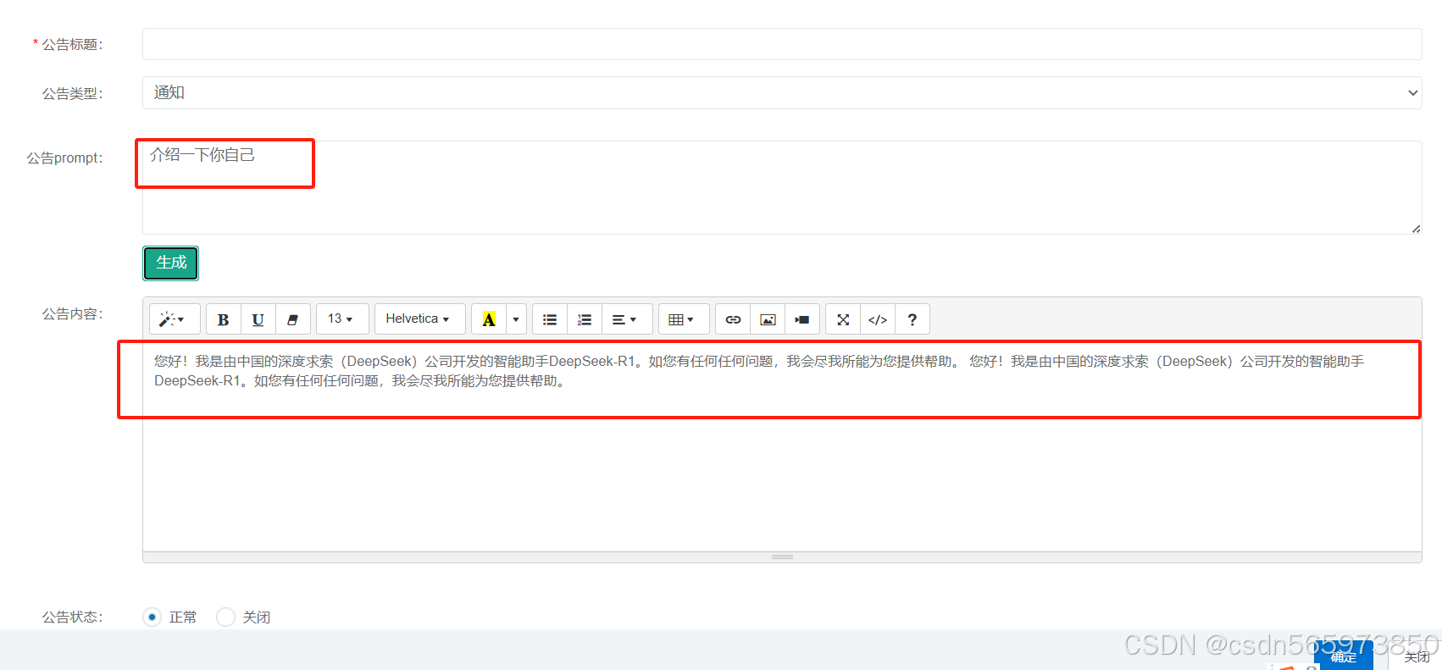Switch to code view
This screenshot has width=1442, height=670.
pos(878,319)
